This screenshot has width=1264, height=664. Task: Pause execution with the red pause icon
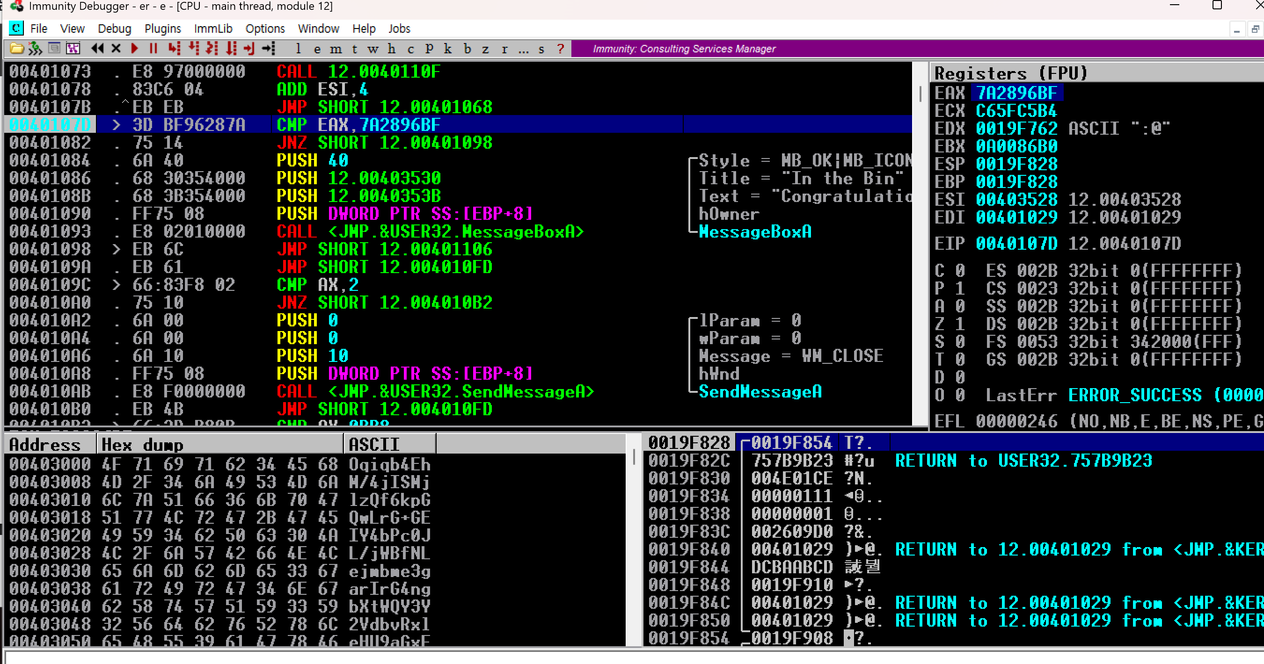153,49
